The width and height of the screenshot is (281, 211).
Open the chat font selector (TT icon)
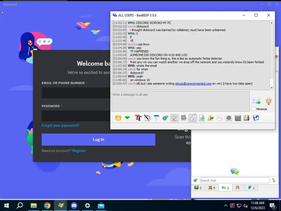138,118
